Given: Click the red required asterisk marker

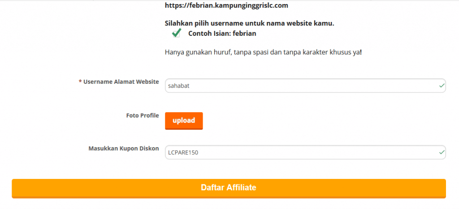Looking at the screenshot, I should point(80,82).
